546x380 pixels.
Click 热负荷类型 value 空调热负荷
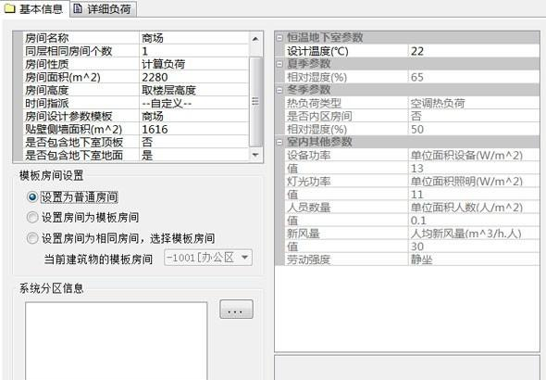tap(474, 103)
